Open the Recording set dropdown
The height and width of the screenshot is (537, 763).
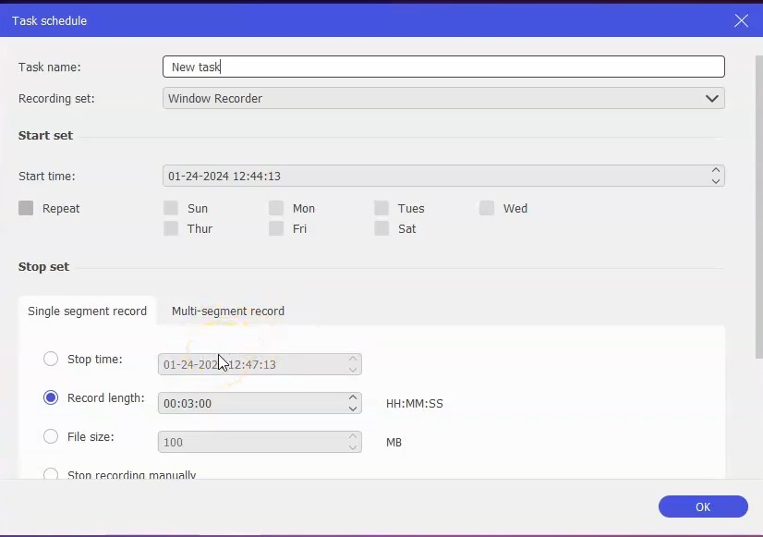tap(443, 98)
